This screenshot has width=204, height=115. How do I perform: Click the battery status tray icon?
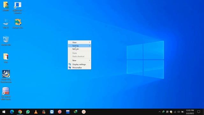pyautogui.click(x=183, y=112)
